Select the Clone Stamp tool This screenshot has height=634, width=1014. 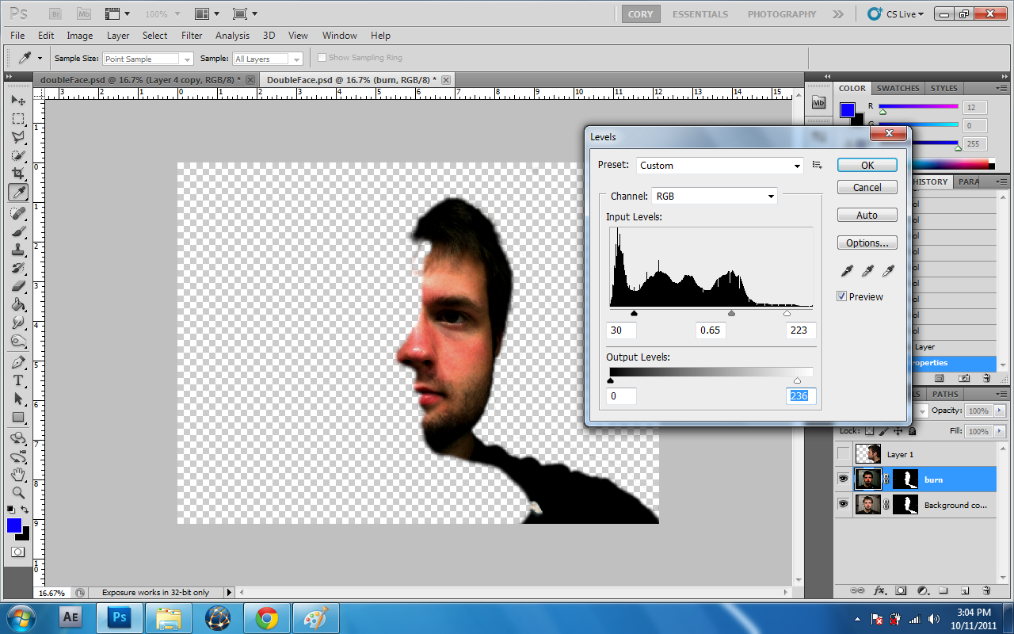[x=17, y=250]
